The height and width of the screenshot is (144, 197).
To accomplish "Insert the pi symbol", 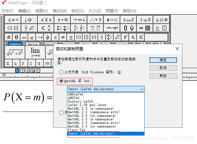I will (x=9, y=37).
